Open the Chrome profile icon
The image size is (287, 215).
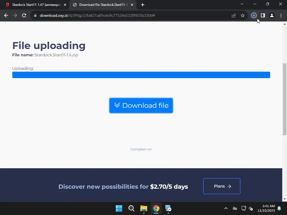[x=272, y=16]
